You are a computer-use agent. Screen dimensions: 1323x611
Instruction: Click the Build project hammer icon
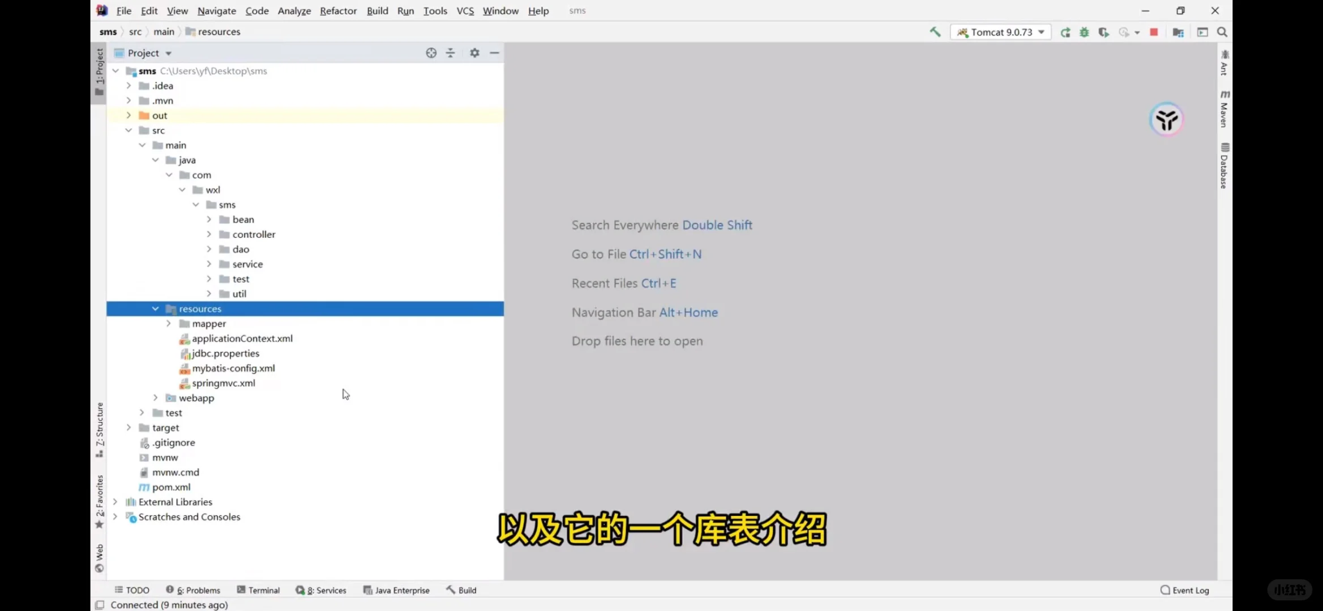click(935, 32)
